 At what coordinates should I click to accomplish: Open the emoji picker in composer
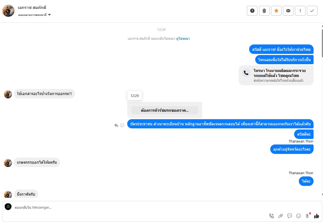[299, 216]
